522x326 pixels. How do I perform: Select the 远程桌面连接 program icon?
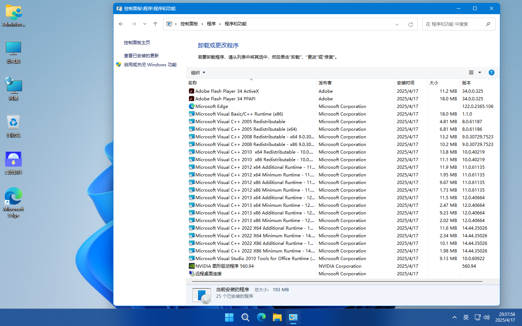click(x=191, y=273)
